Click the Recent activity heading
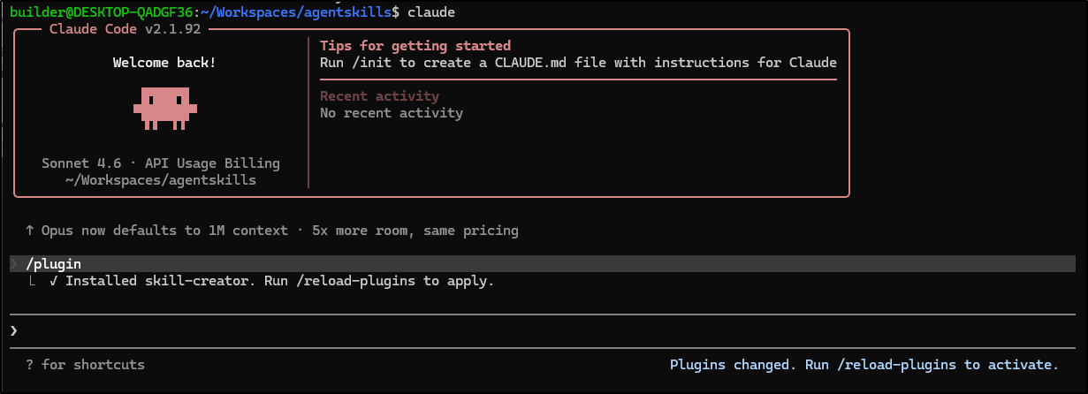The image size is (1088, 394). (379, 96)
